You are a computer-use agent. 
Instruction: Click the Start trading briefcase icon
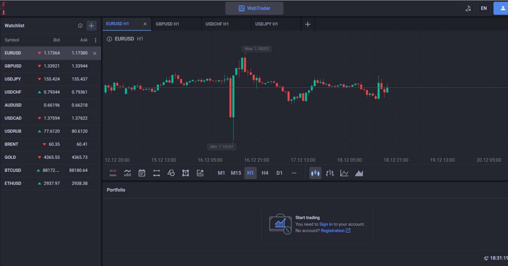tap(280, 224)
